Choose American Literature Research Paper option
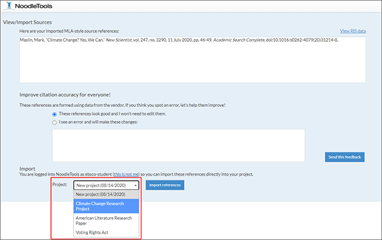This screenshot has height=240, width=382. point(106,220)
